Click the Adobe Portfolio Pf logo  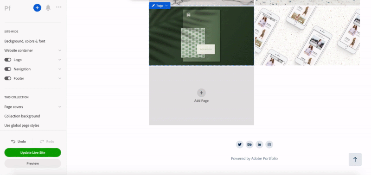coord(7,8)
